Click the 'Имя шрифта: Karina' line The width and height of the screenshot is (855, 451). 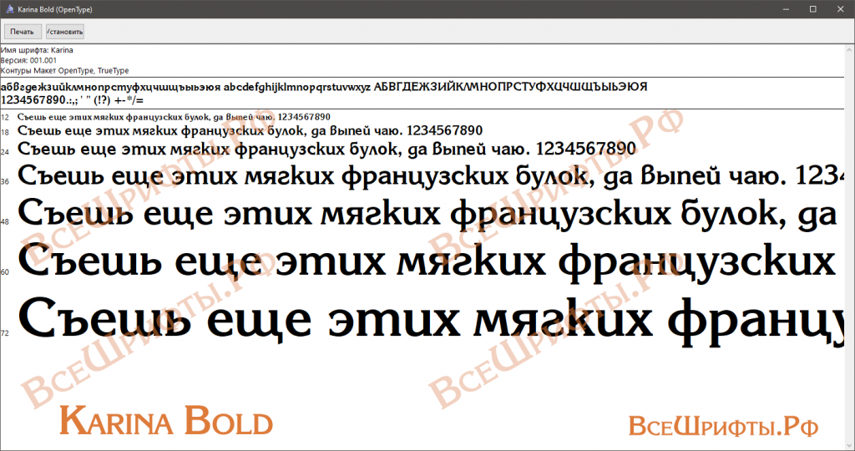37,50
